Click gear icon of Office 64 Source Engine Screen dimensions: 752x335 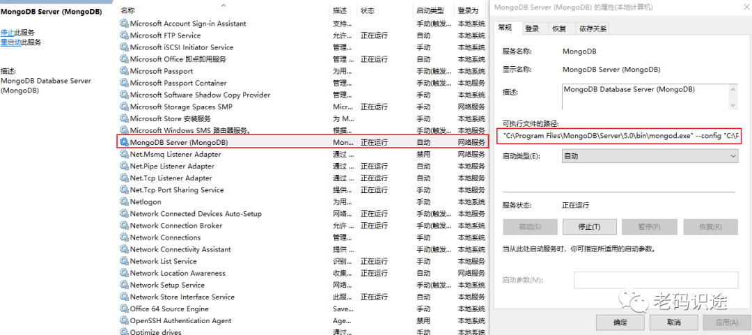(x=124, y=309)
